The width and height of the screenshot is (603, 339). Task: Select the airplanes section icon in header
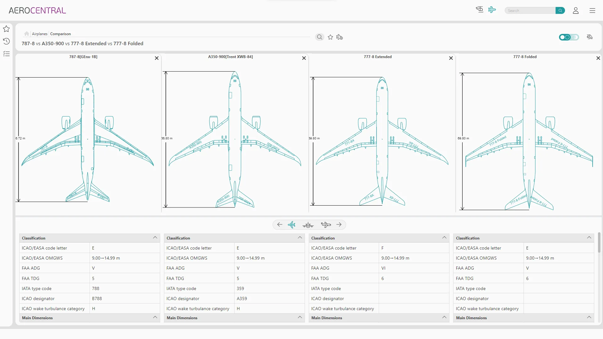click(x=492, y=10)
